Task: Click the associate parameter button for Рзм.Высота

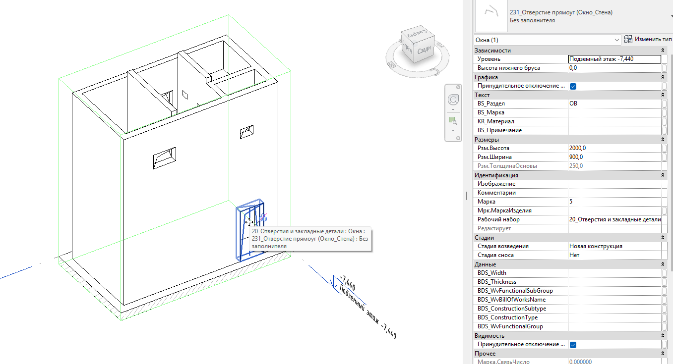Action: point(664,148)
